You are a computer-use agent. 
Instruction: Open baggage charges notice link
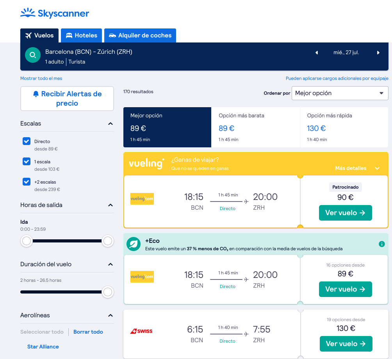pyautogui.click(x=337, y=78)
